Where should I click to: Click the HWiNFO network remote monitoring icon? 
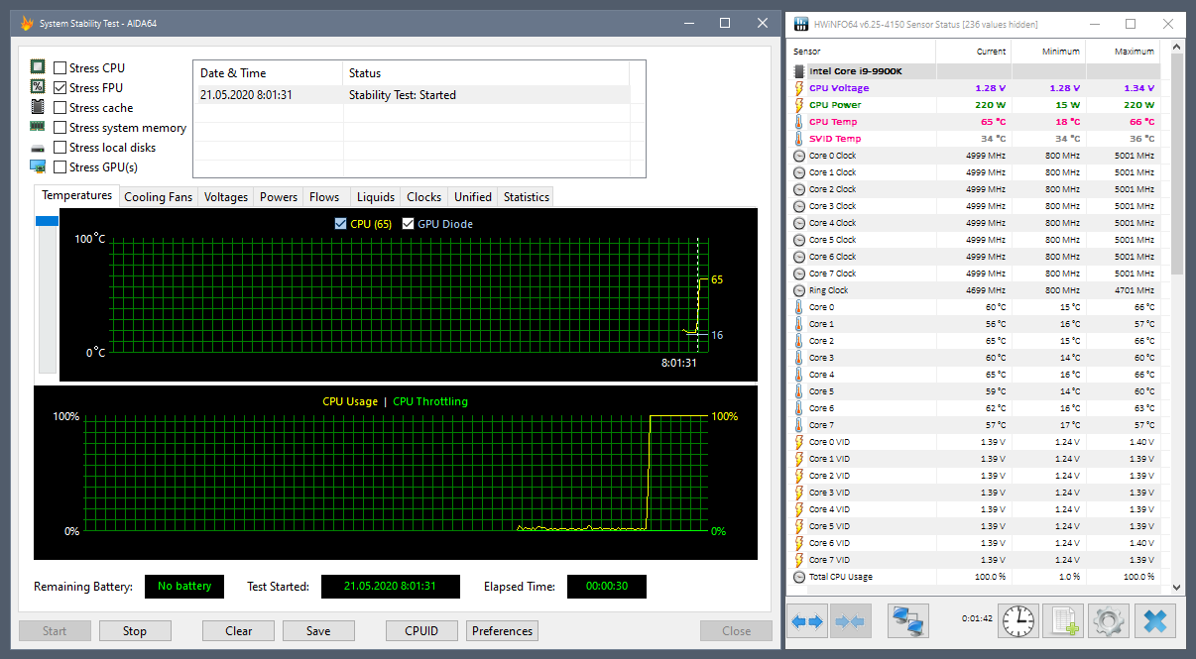(908, 621)
